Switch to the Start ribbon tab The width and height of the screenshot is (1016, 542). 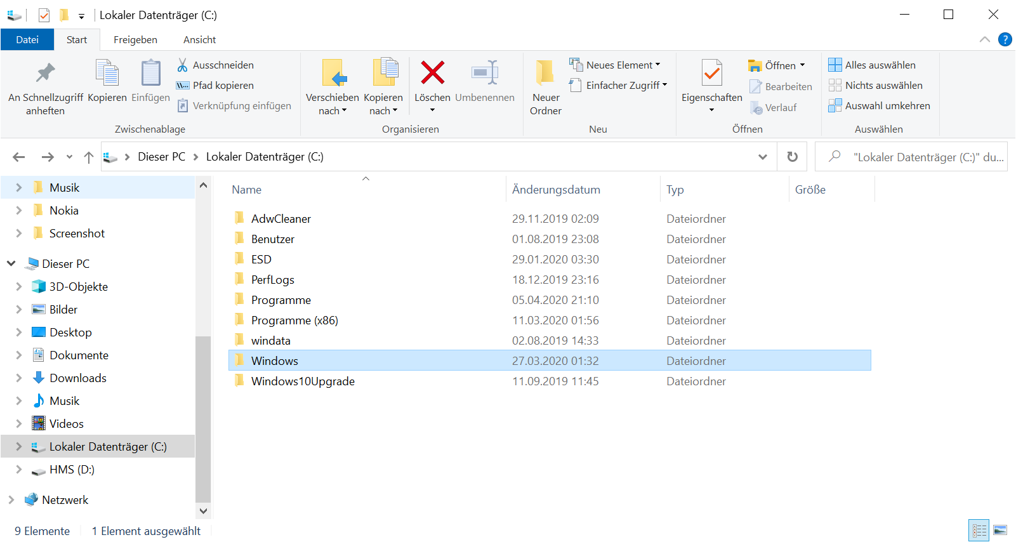(x=77, y=39)
